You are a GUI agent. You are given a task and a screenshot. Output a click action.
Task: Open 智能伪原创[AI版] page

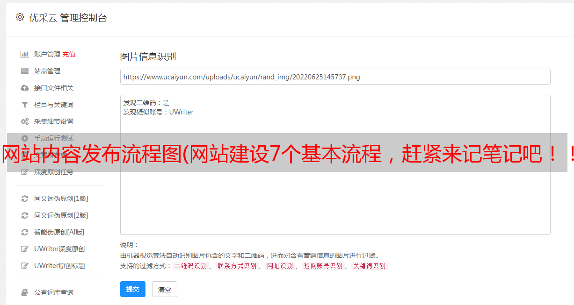59,232
